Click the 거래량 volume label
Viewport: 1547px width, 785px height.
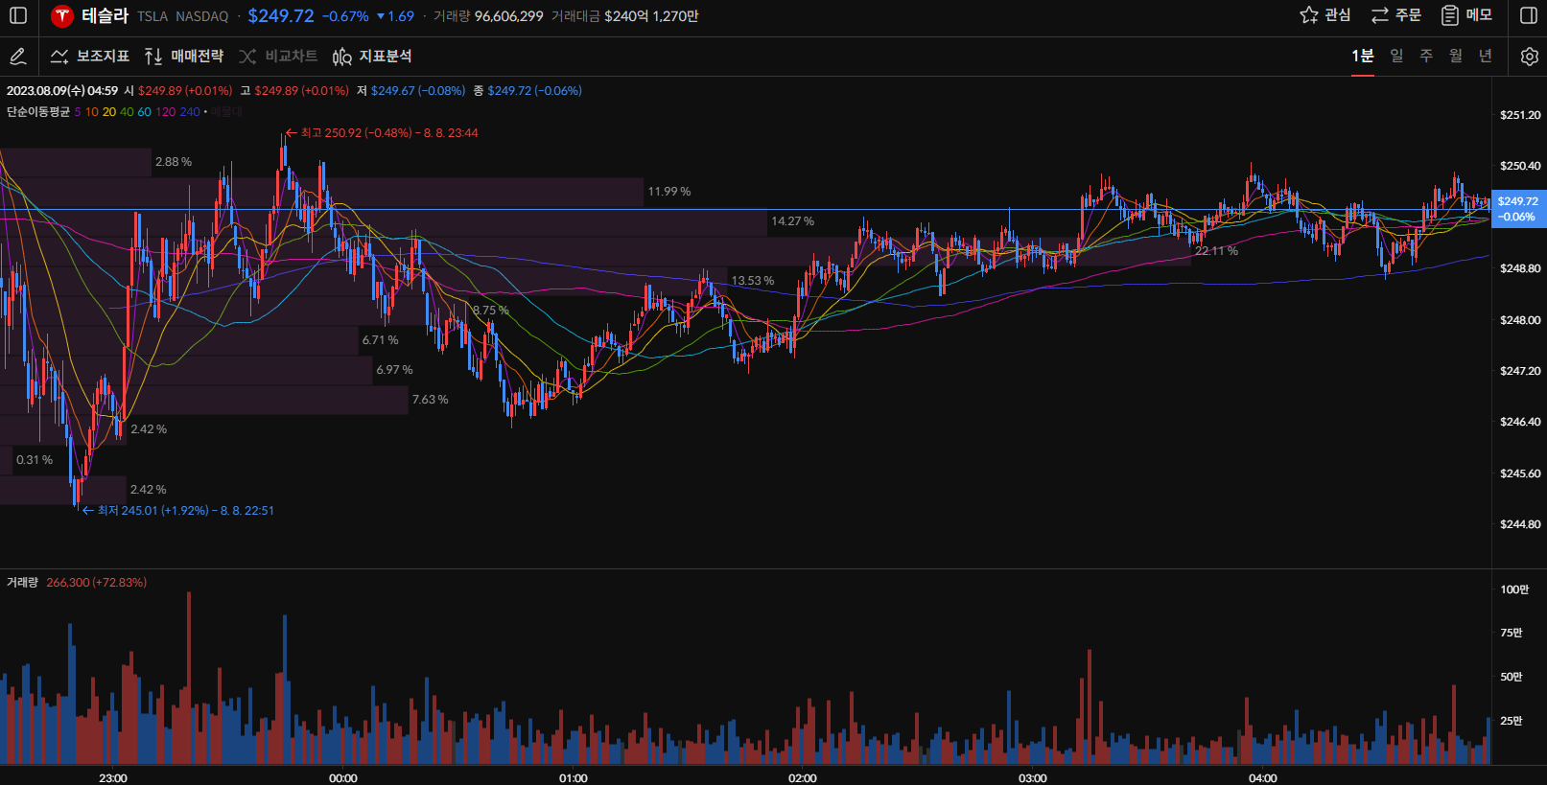click(22, 583)
